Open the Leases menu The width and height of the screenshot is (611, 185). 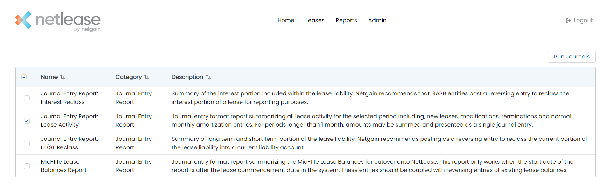pos(315,20)
